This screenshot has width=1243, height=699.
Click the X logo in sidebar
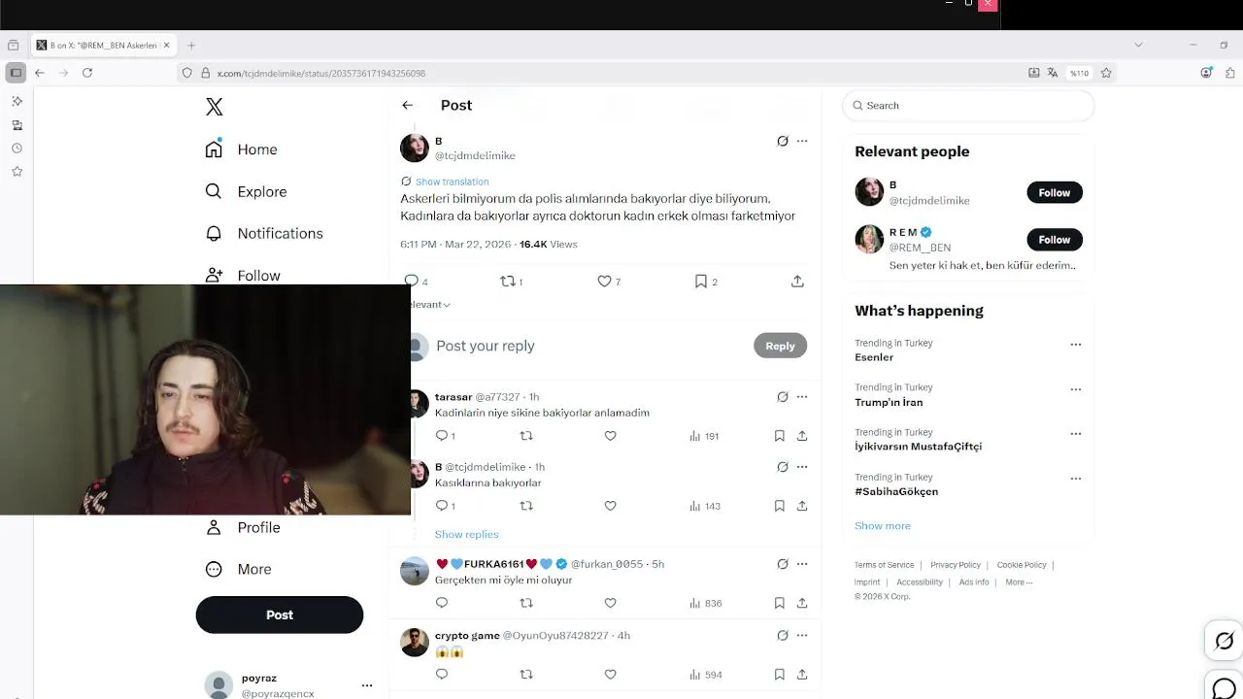(215, 107)
